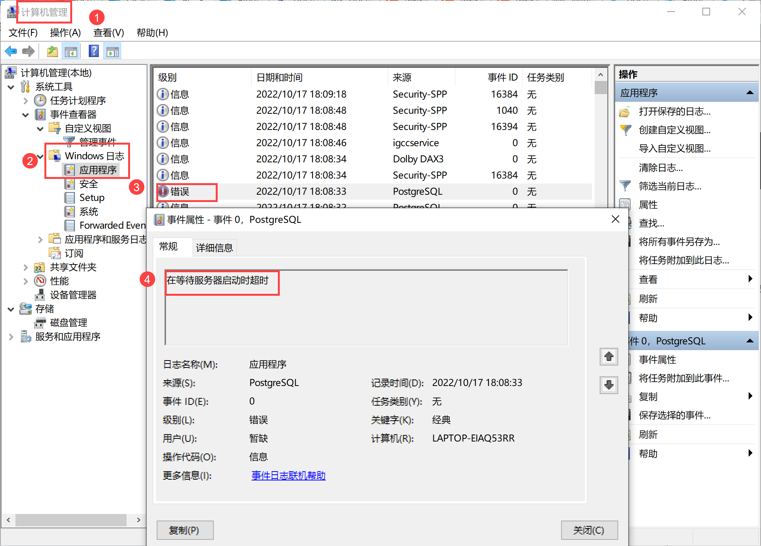Click the show/hide console tree toolbar icon

tap(71, 51)
